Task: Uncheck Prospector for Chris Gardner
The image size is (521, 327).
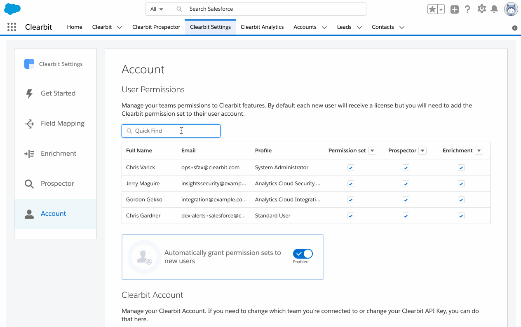Action: click(x=406, y=216)
